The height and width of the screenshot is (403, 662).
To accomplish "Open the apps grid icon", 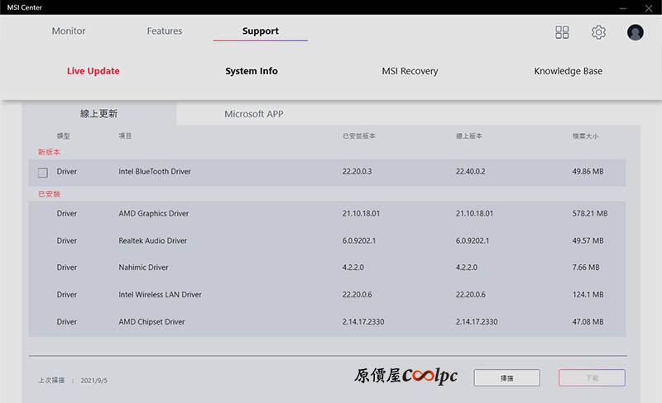I will [x=562, y=32].
